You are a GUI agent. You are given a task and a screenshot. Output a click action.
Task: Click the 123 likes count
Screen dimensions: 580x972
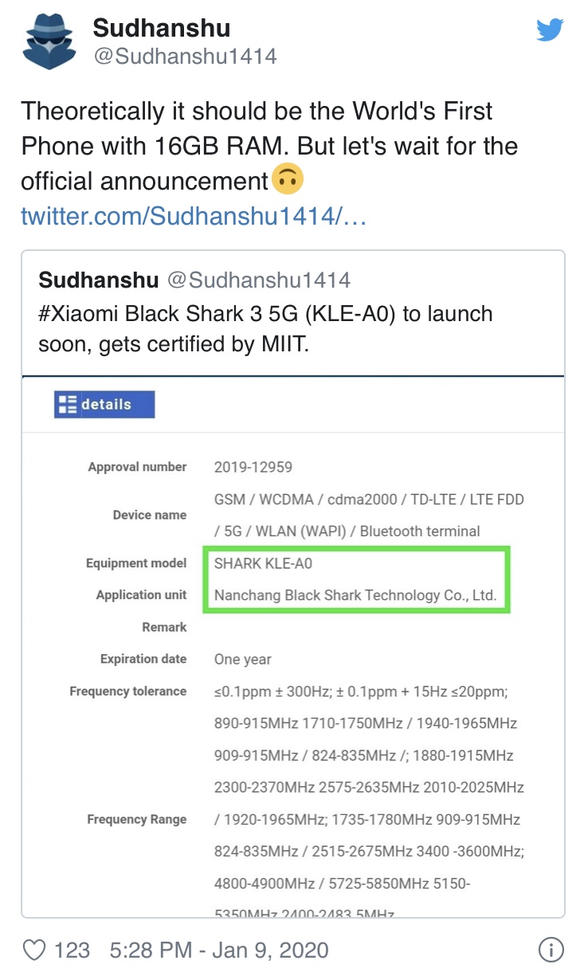[x=72, y=950]
